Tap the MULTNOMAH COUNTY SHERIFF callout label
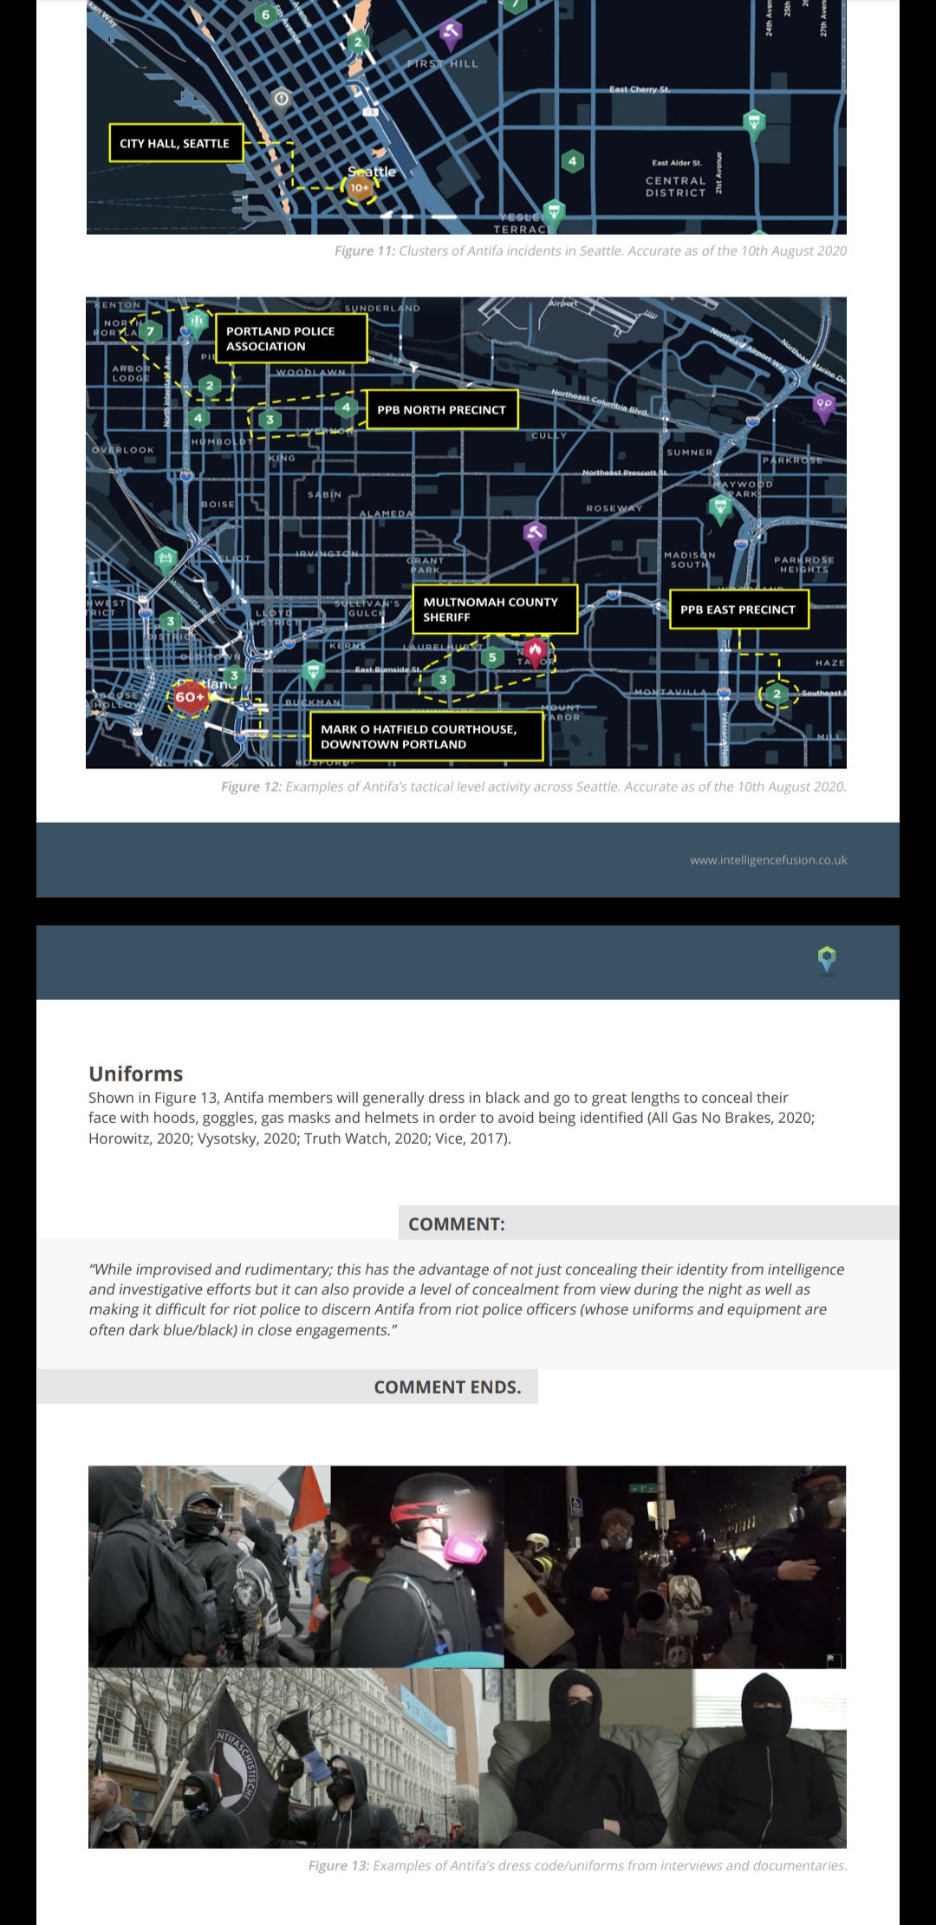This screenshot has width=936, height=1925. click(x=495, y=610)
